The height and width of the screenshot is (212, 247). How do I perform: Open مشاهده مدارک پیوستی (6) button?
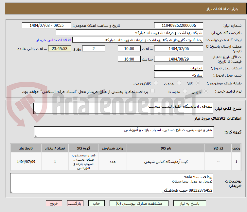pyautogui.click(x=139, y=203)
